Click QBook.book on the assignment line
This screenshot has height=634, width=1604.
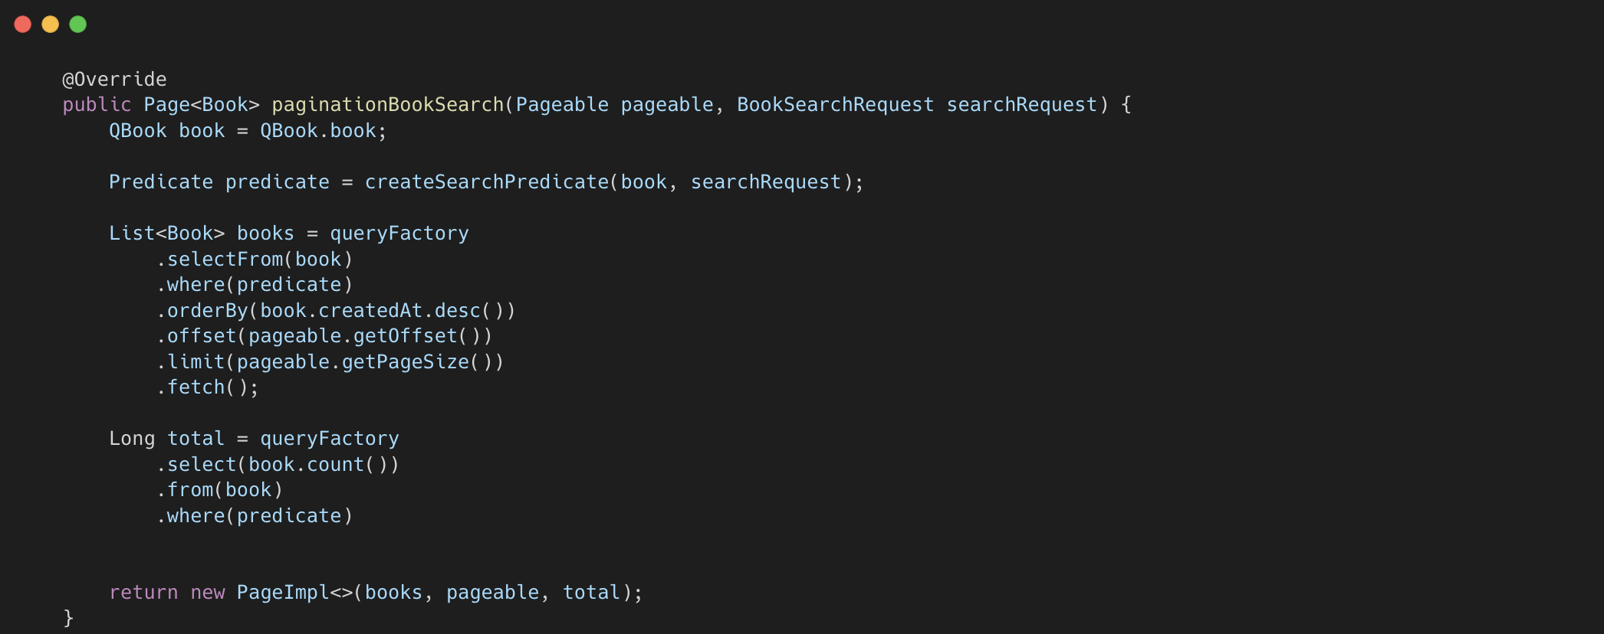coord(318,131)
